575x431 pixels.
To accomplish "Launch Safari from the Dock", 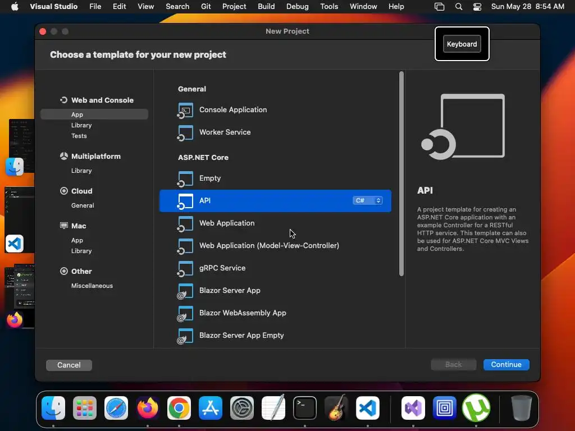I will coord(116,408).
